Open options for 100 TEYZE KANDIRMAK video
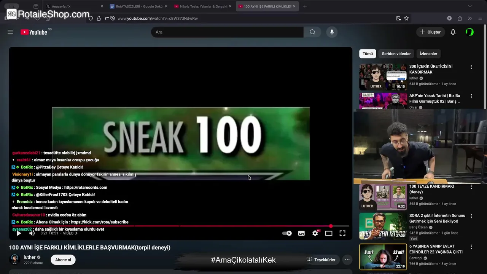This screenshot has height=274, width=487. point(471,187)
